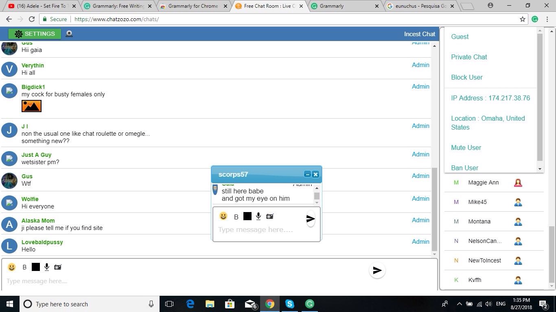Open the green SETTINGS button
The image size is (556, 312).
[x=35, y=34]
